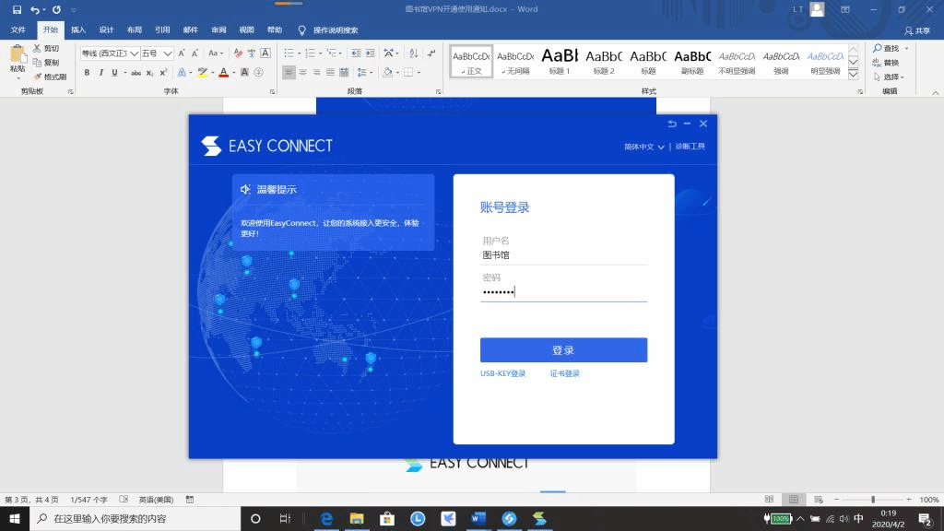Open the Change Case (Aa) dropdown

point(216,53)
